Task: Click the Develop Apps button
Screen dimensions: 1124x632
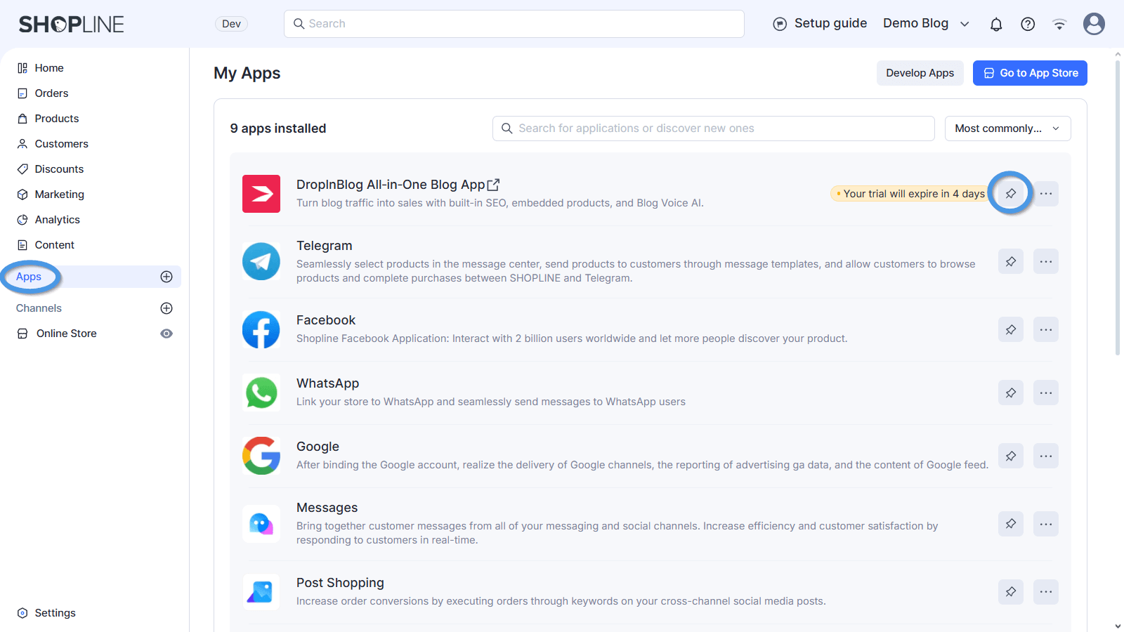Action: 919,73
